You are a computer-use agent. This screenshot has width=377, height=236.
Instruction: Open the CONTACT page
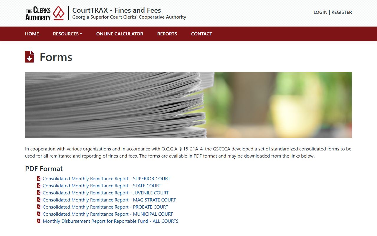[x=201, y=34]
